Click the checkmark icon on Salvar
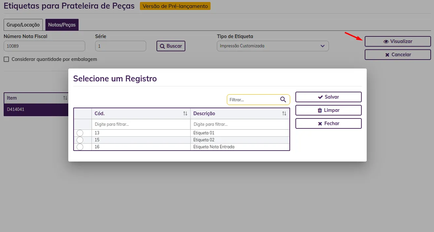Image resolution: width=434 pixels, height=232 pixels. (320, 97)
